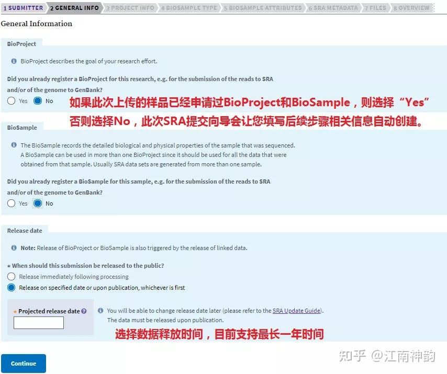Screen dimensions: 447x374
Task: Click the Continue button
Action: (23, 363)
